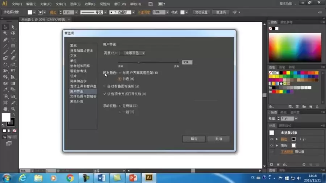Screen dimensions: 326x183
Task: Choose the Magic Wand tool
Action: (x=5, y=33)
